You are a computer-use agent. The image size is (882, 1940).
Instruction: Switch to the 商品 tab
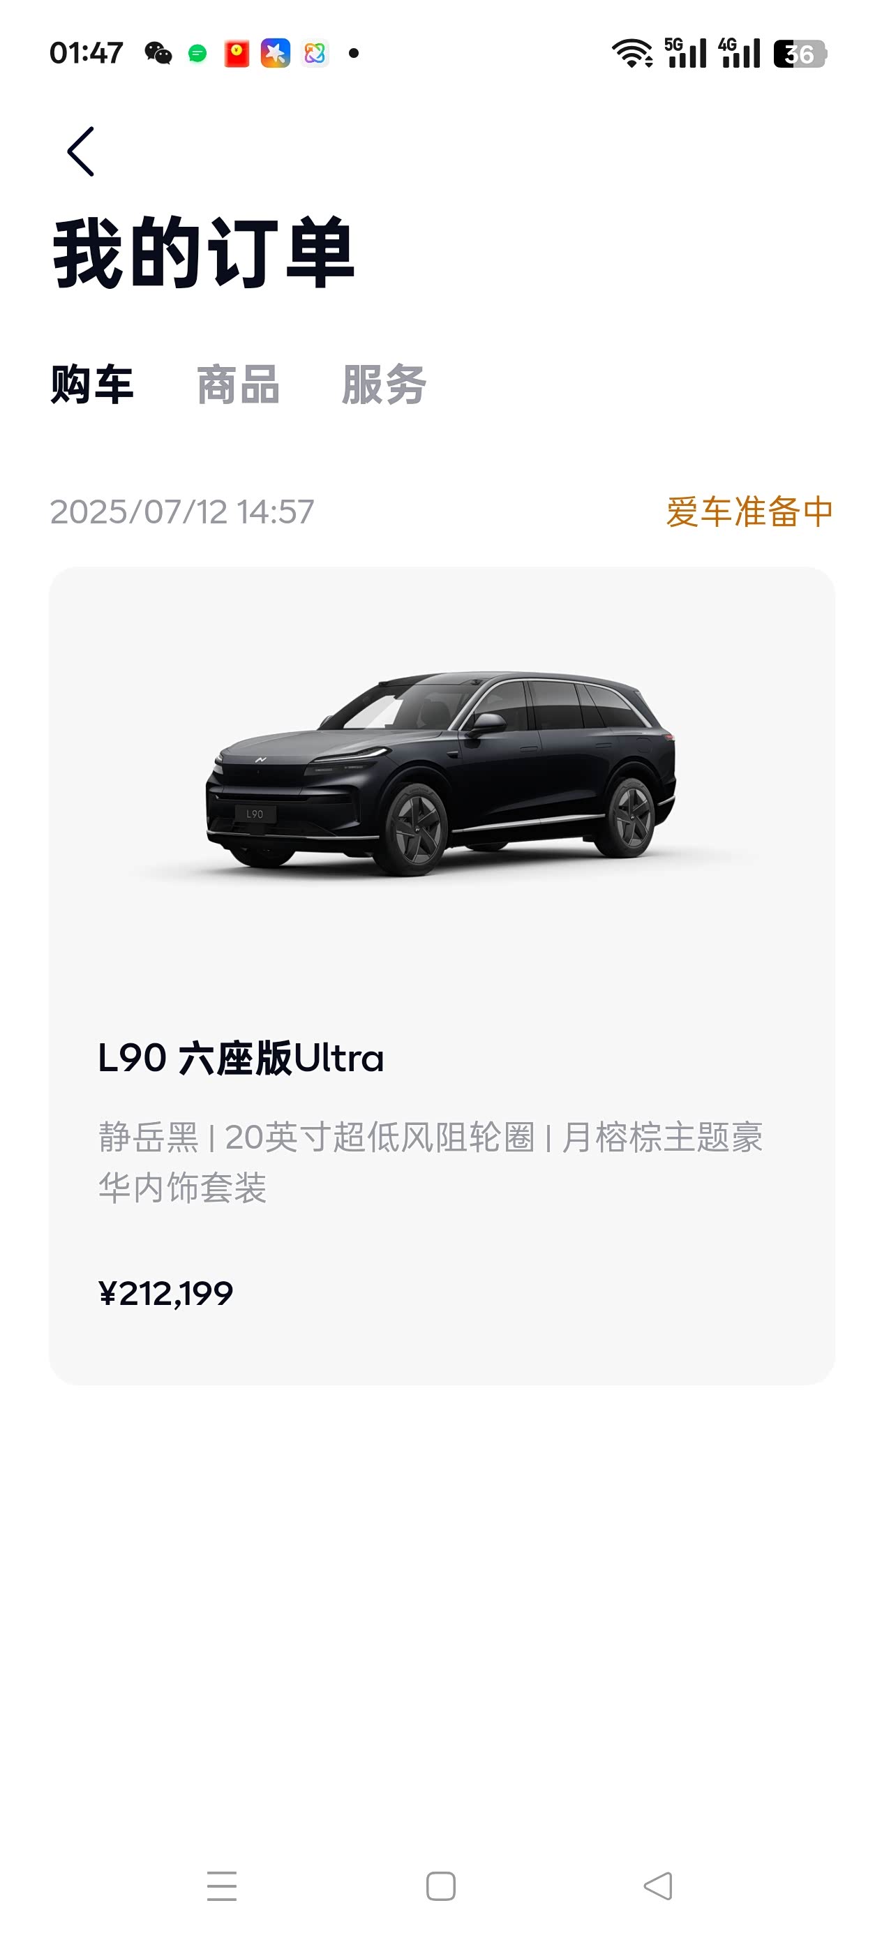238,385
